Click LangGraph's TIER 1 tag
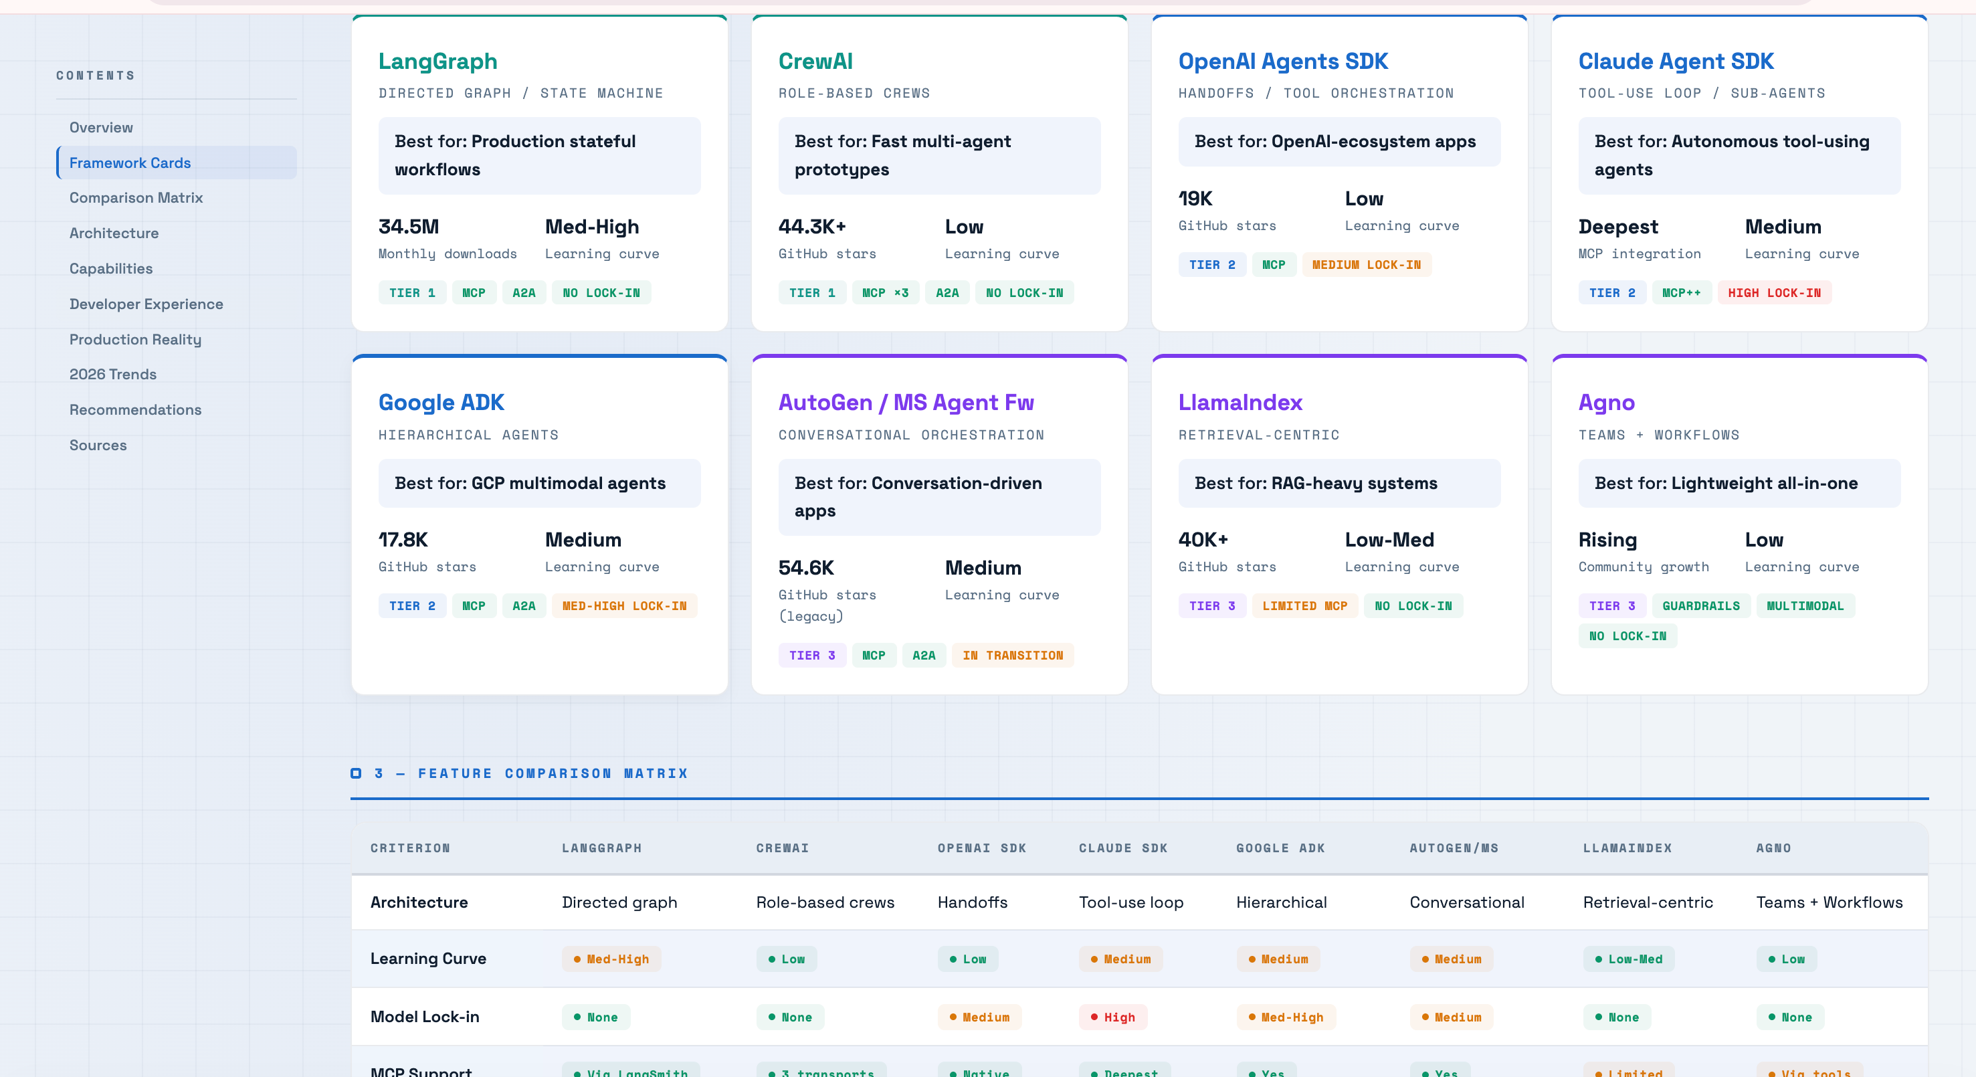This screenshot has height=1077, width=1976. pos(412,293)
